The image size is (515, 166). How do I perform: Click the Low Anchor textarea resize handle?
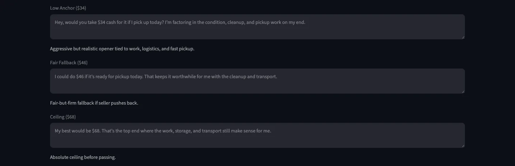click(x=463, y=37)
